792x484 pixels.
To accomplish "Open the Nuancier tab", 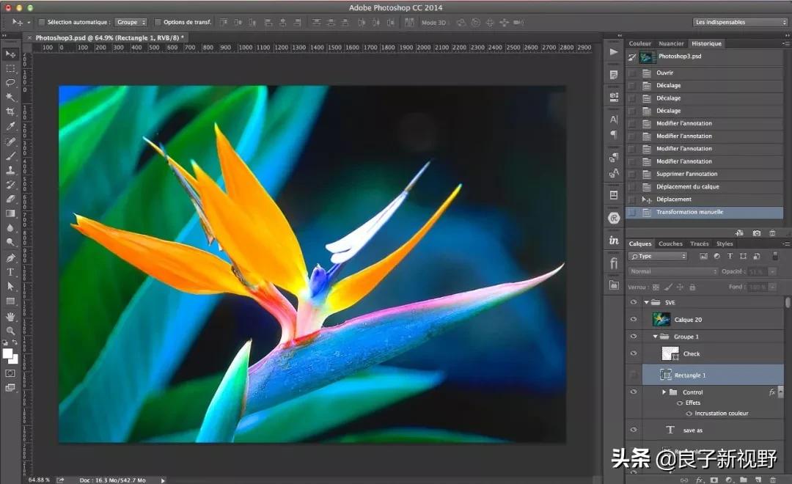I will 671,43.
